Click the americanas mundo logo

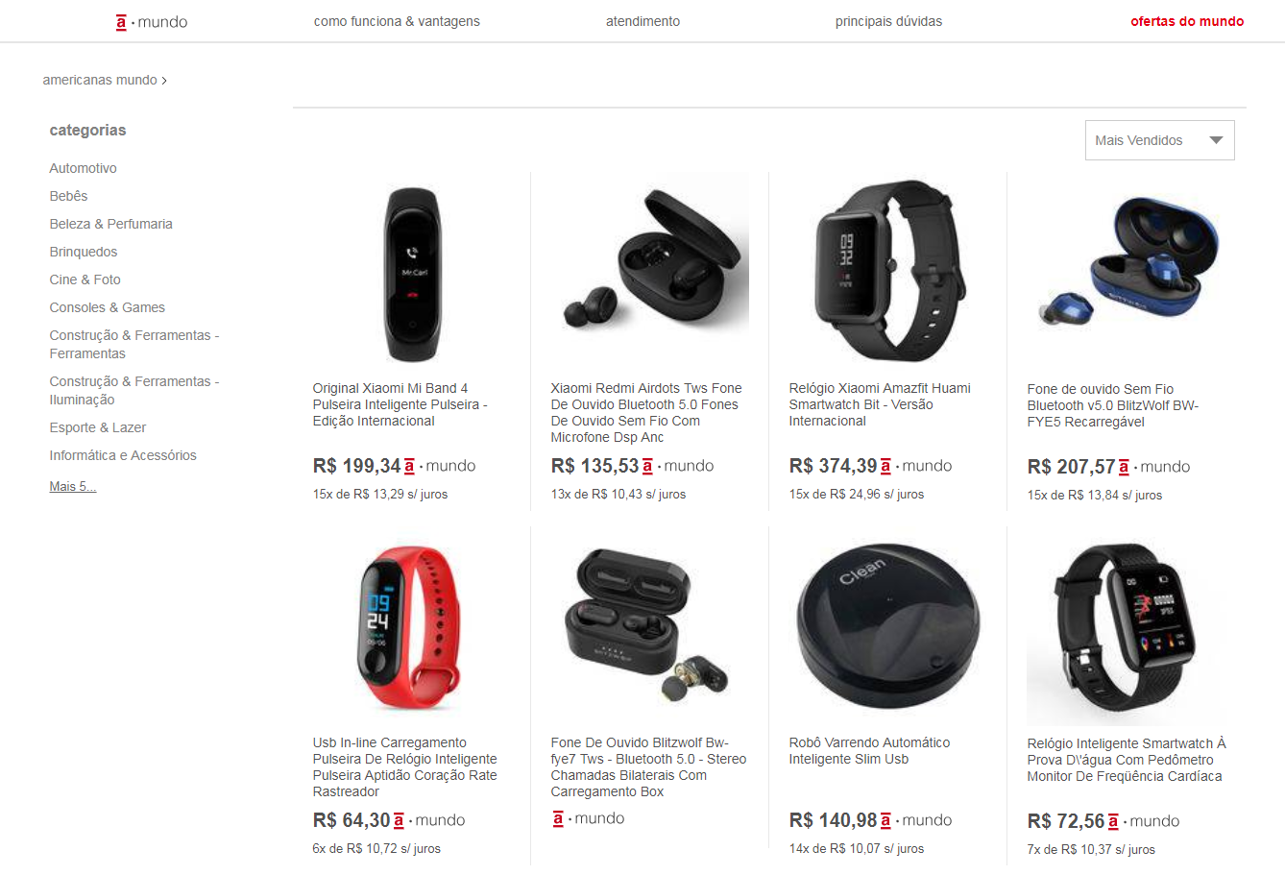(152, 21)
